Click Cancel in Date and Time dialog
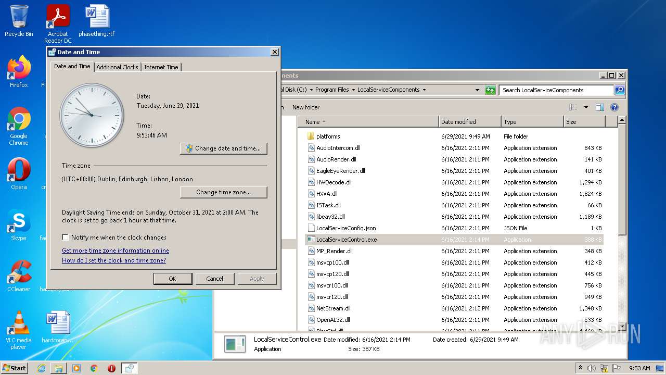The image size is (666, 375). tap(214, 279)
